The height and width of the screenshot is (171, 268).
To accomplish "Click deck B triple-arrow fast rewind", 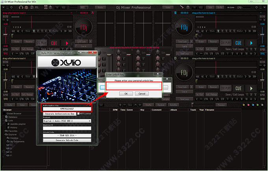I will pos(197,31).
